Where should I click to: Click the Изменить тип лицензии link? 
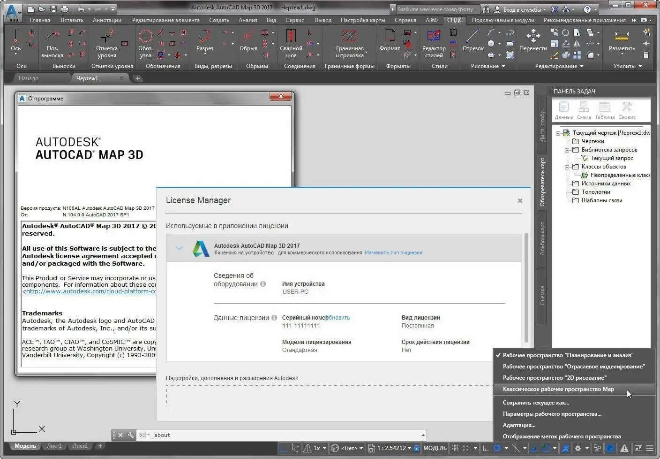(393, 252)
